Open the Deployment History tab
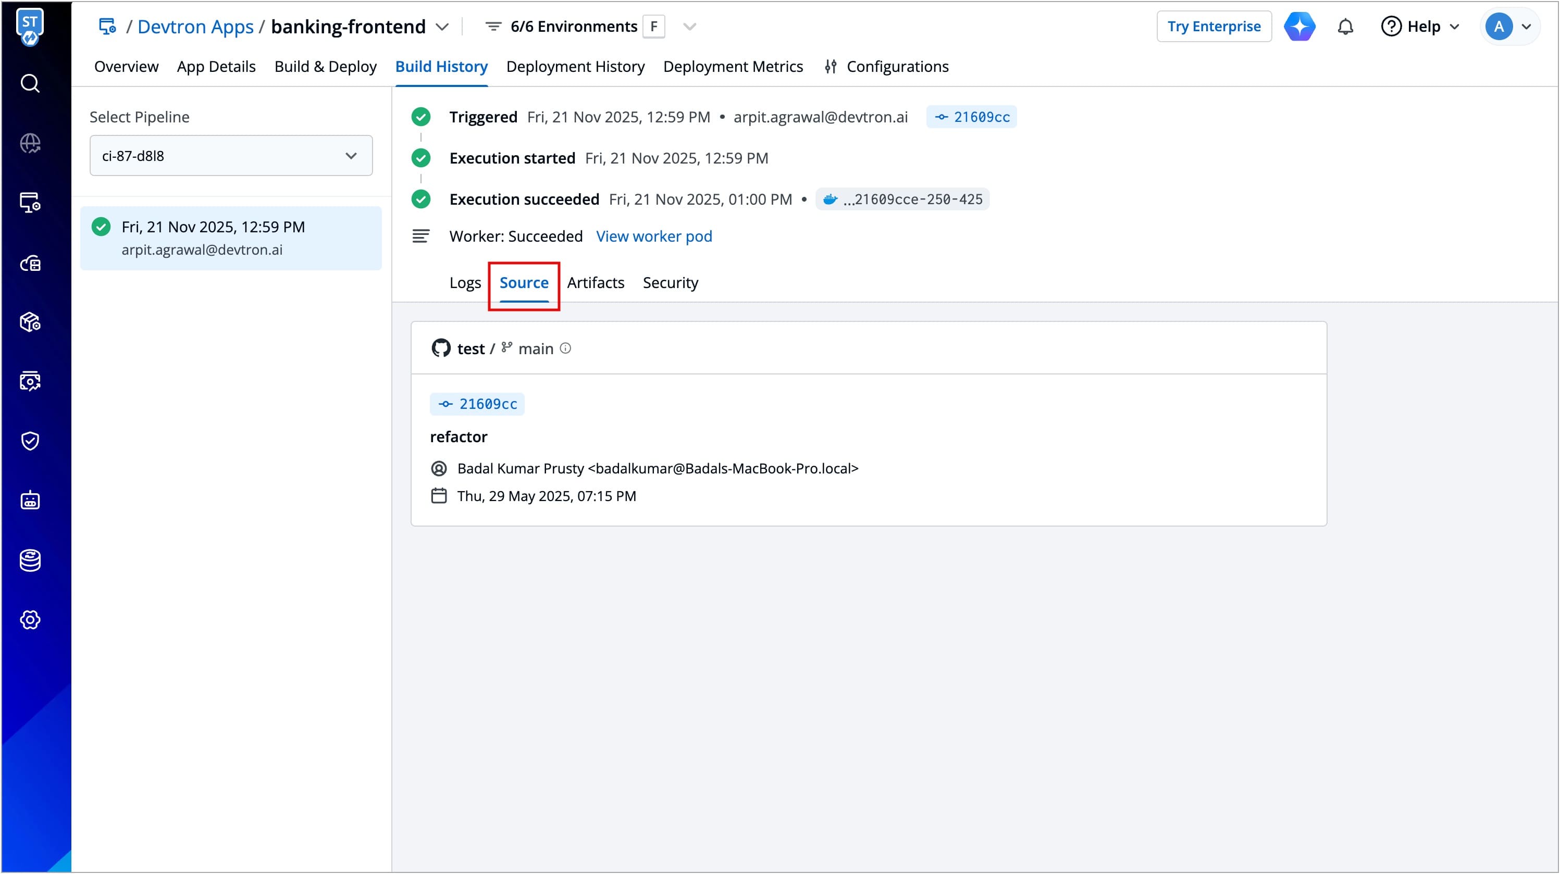 (575, 67)
